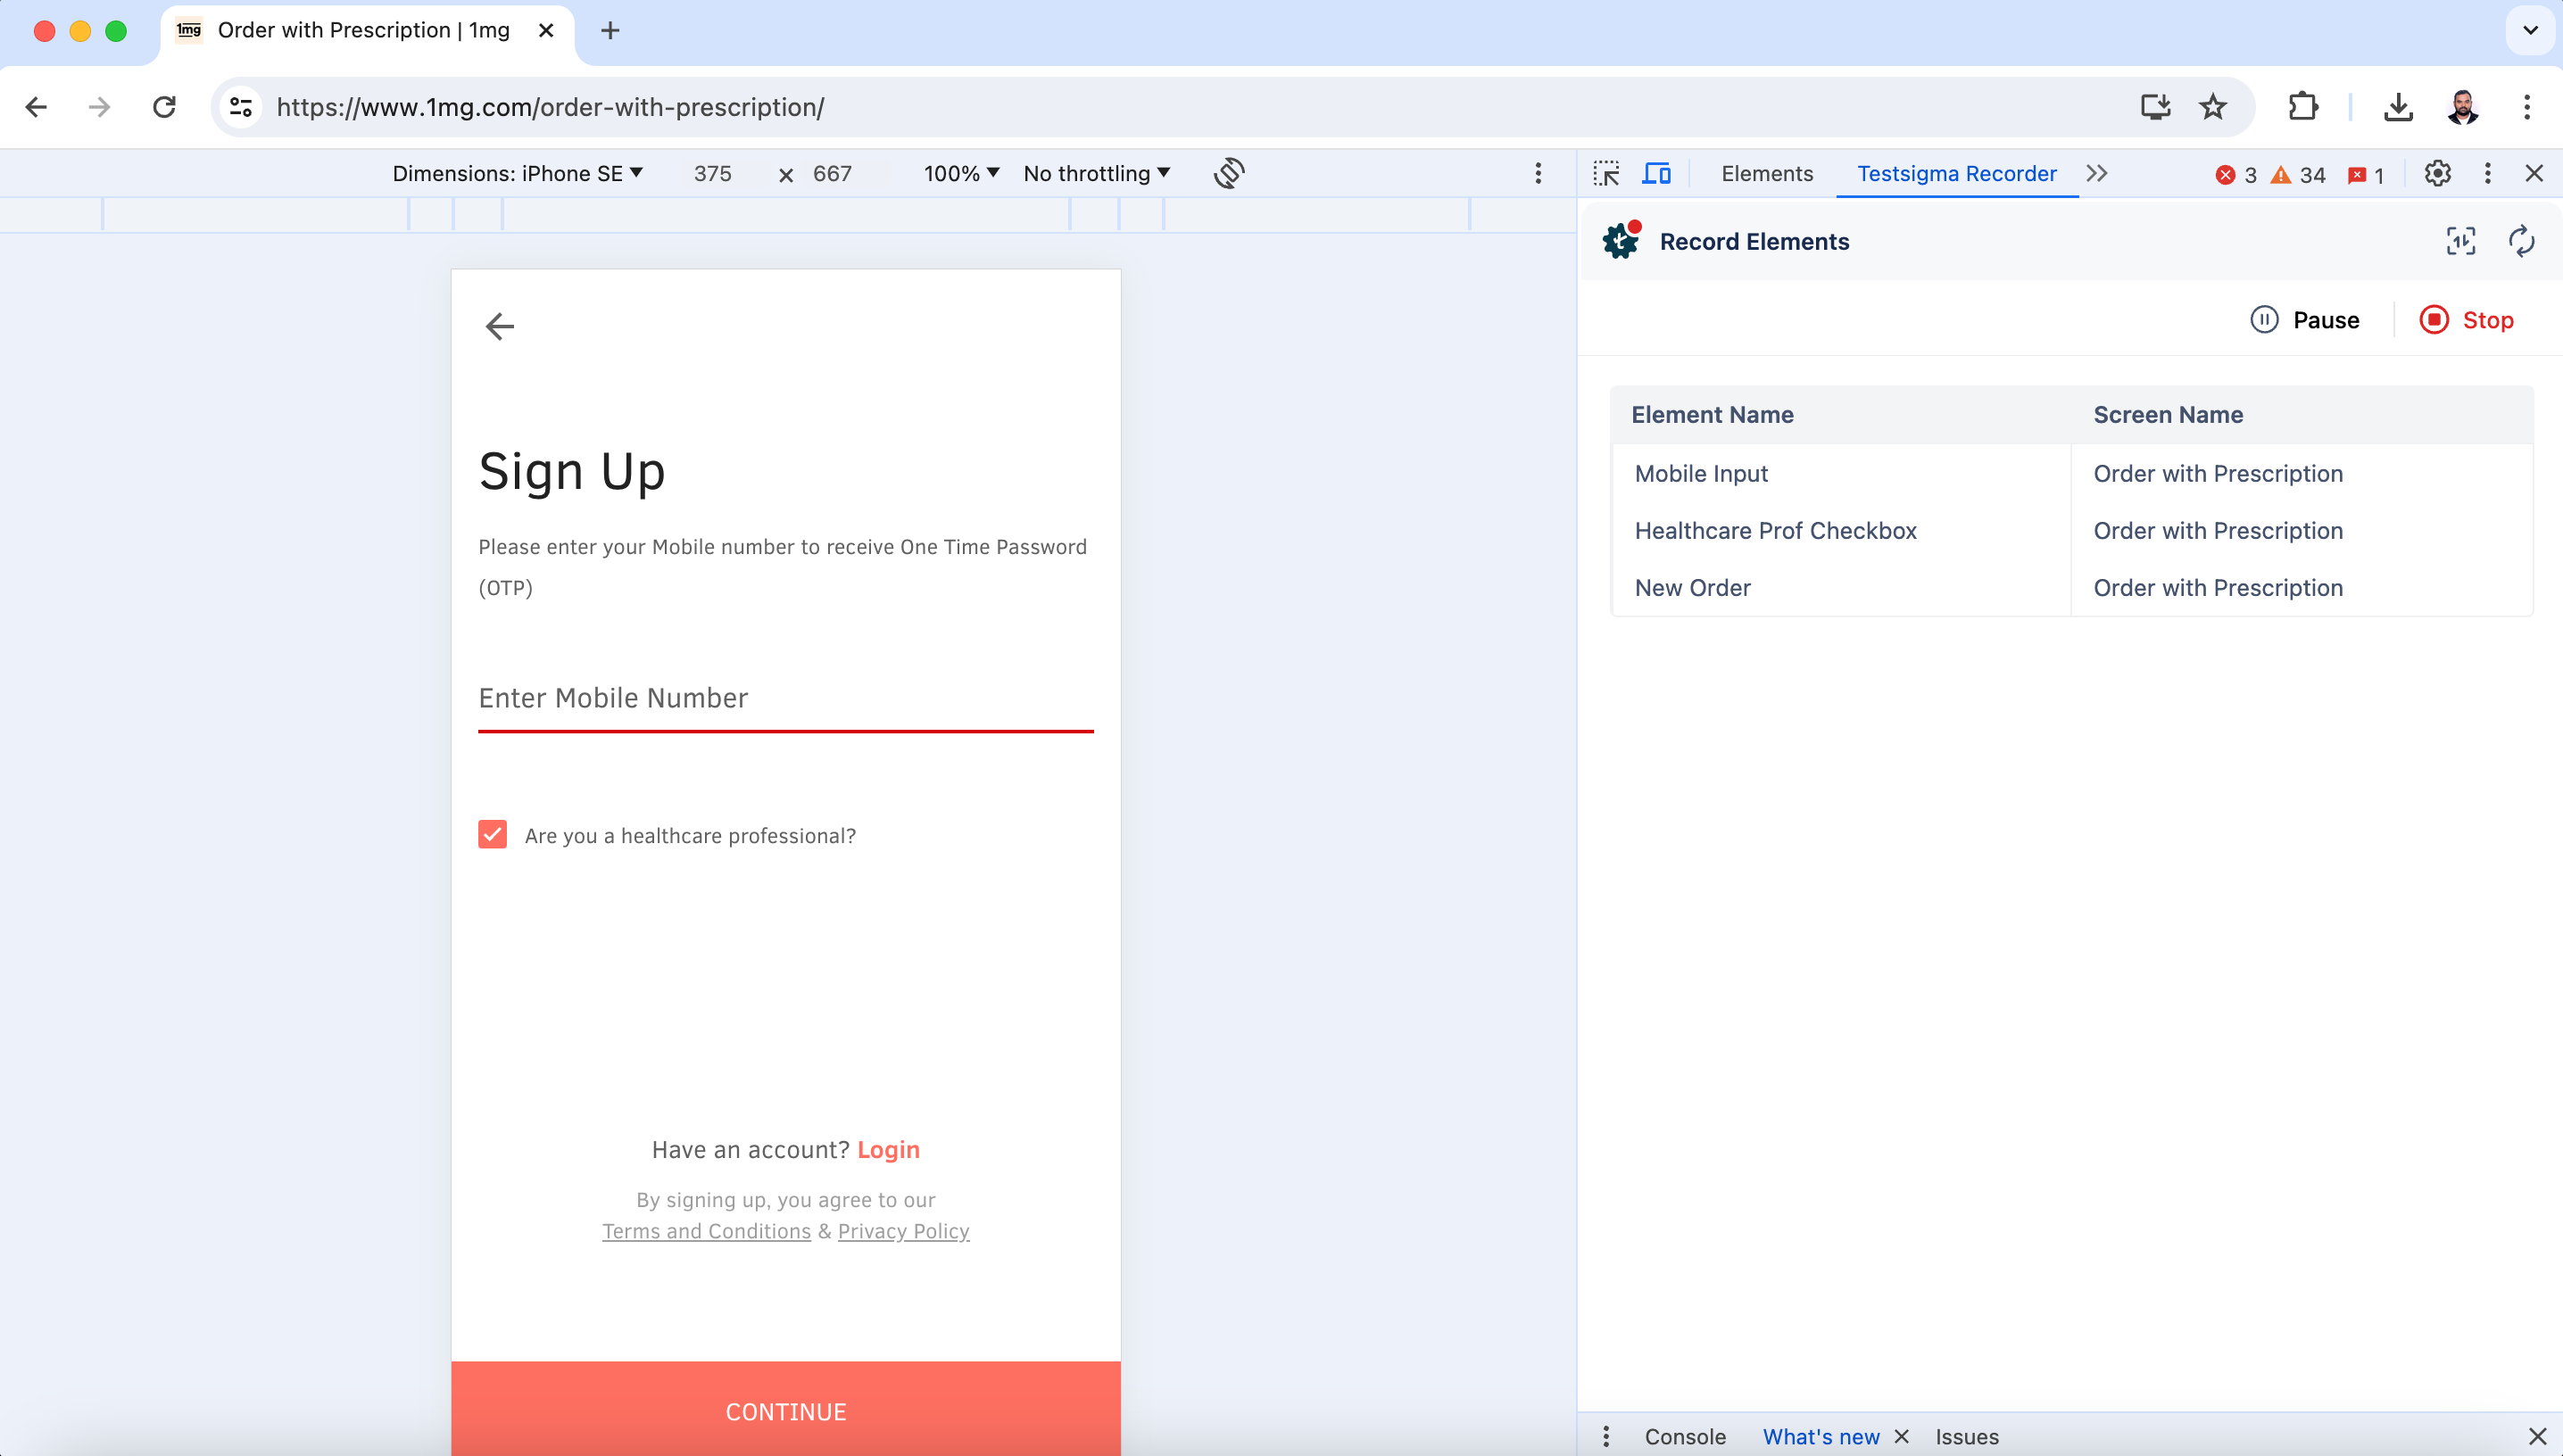Click the browser address bar URL
The image size is (2563, 1456).
coord(550,107)
